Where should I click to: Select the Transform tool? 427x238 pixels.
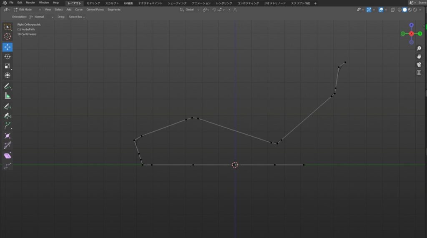(x=8, y=75)
